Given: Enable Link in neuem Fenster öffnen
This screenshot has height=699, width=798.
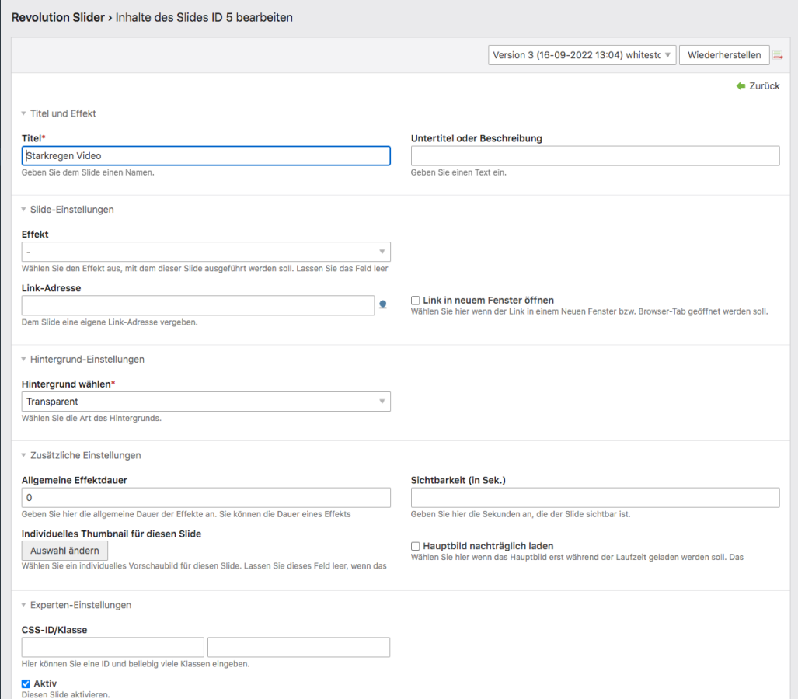Looking at the screenshot, I should tap(416, 301).
